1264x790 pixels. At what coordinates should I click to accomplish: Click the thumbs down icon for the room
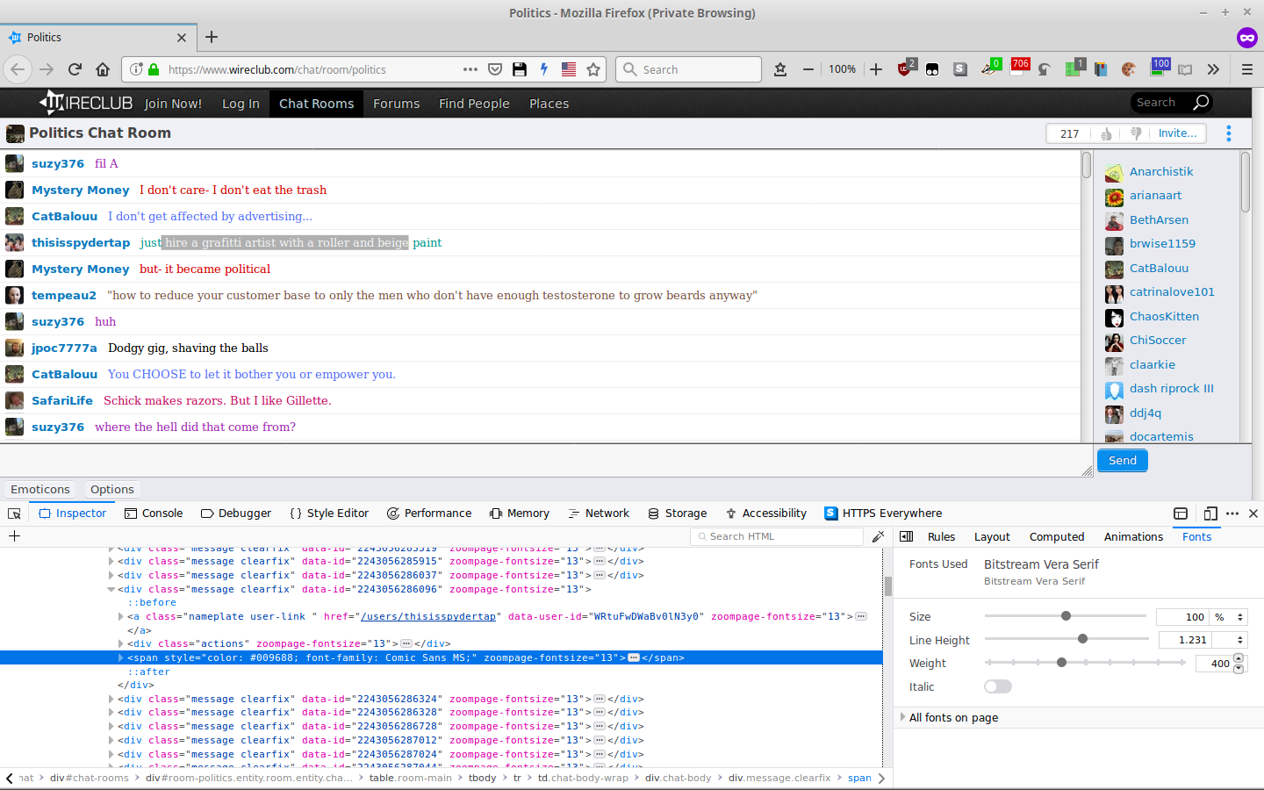click(1136, 133)
